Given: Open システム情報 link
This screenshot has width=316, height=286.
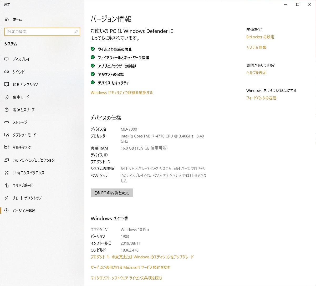Looking at the screenshot, I should tap(256, 48).
